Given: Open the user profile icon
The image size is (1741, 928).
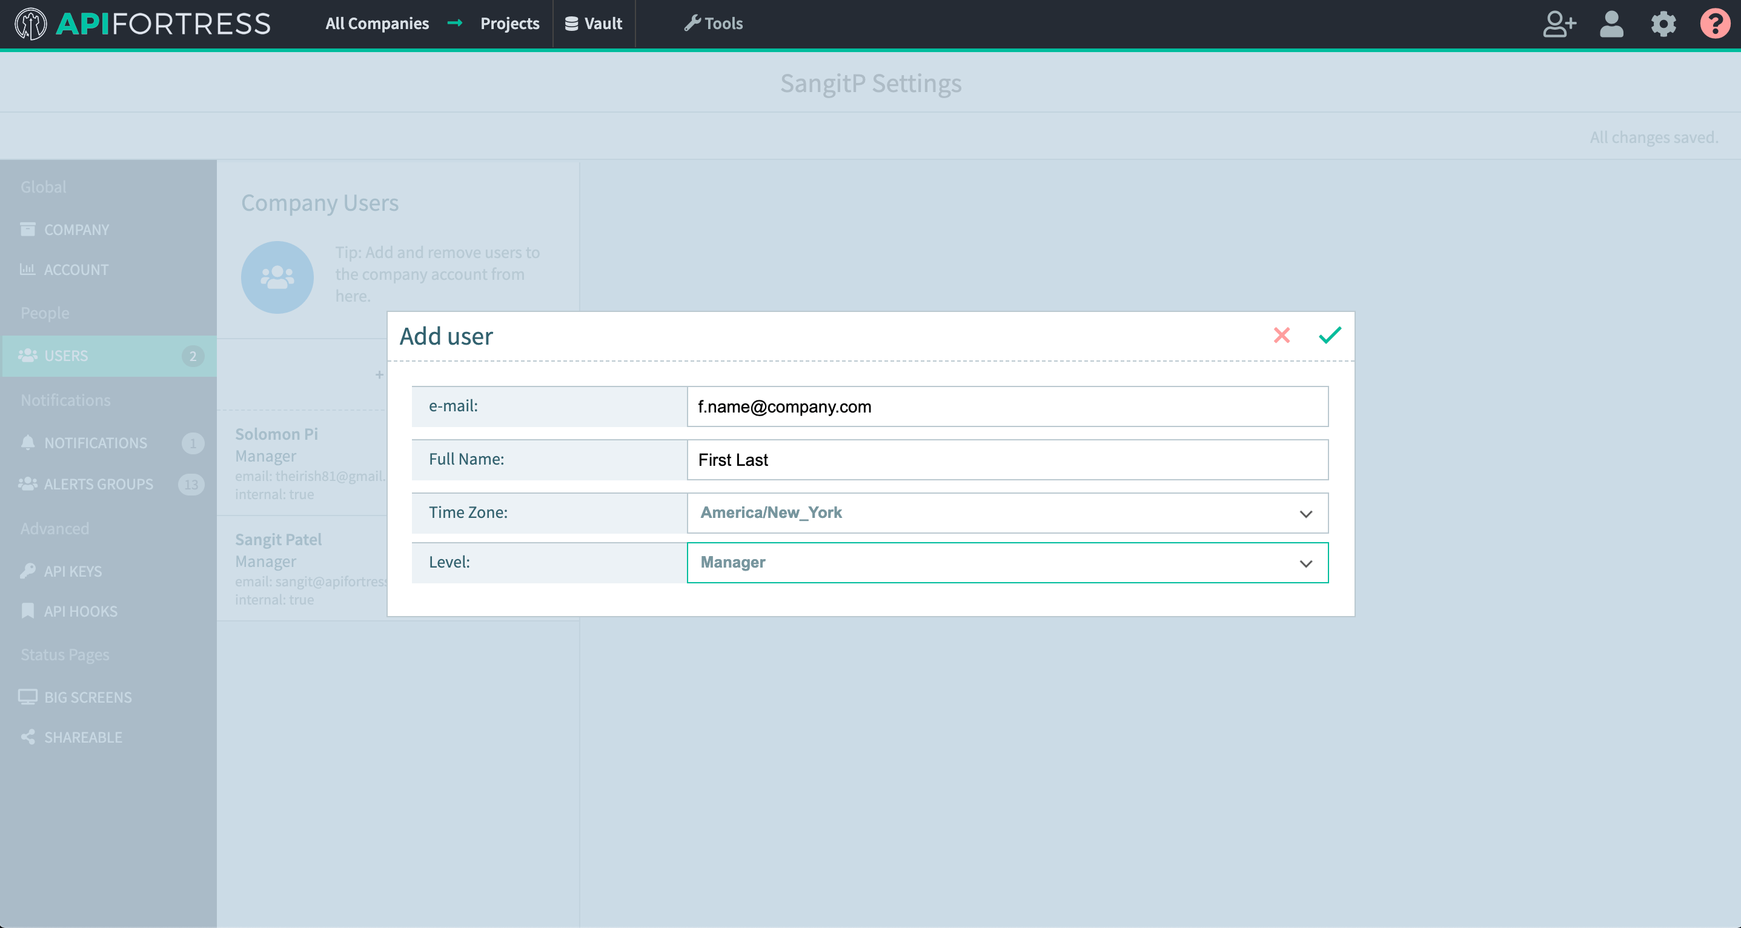Looking at the screenshot, I should click(x=1611, y=25).
